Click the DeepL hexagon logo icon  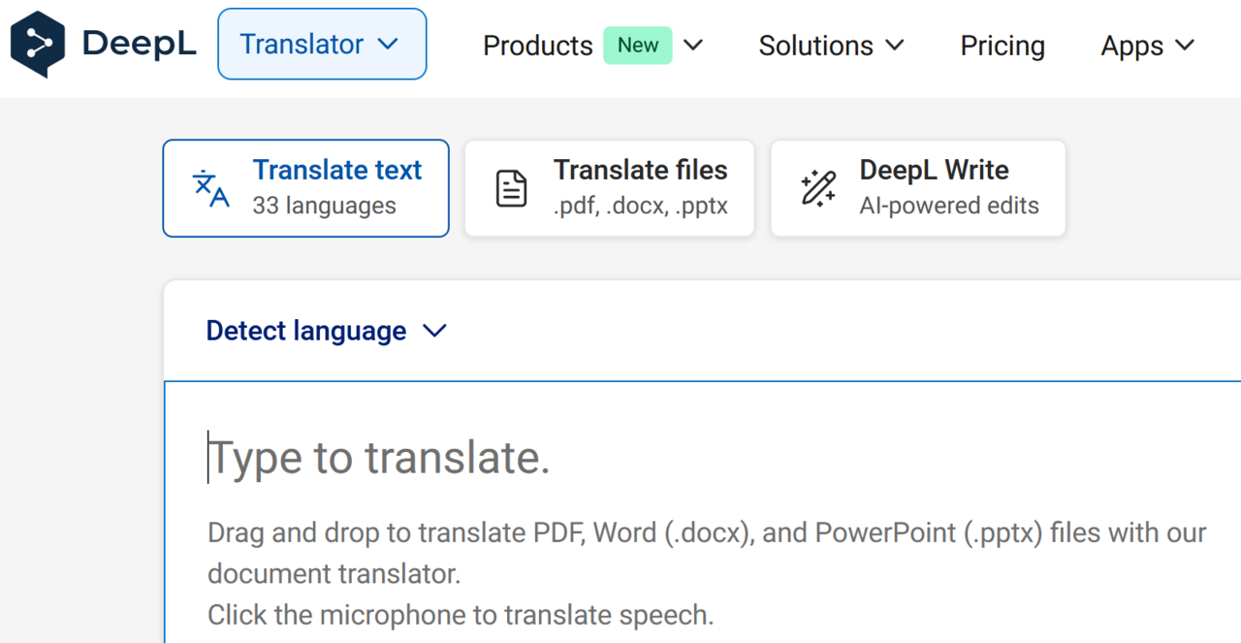pyautogui.click(x=38, y=44)
